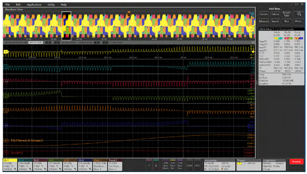307x174 pixels.
Task: Click Add New Math button
Action: pyautogui.click(x=166, y=165)
